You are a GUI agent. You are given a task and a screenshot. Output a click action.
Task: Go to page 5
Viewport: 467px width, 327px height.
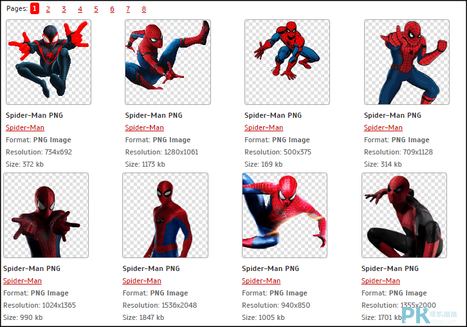(96, 9)
